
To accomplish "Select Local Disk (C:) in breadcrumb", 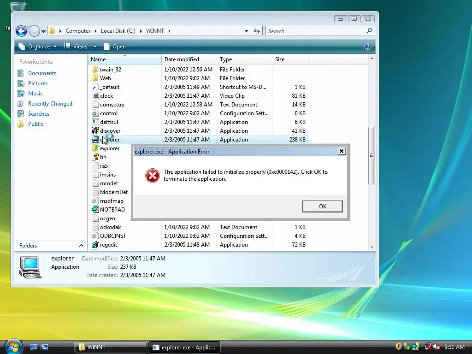I will point(118,31).
